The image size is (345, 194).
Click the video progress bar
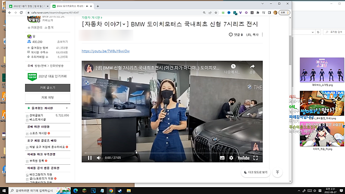(x=172, y=153)
